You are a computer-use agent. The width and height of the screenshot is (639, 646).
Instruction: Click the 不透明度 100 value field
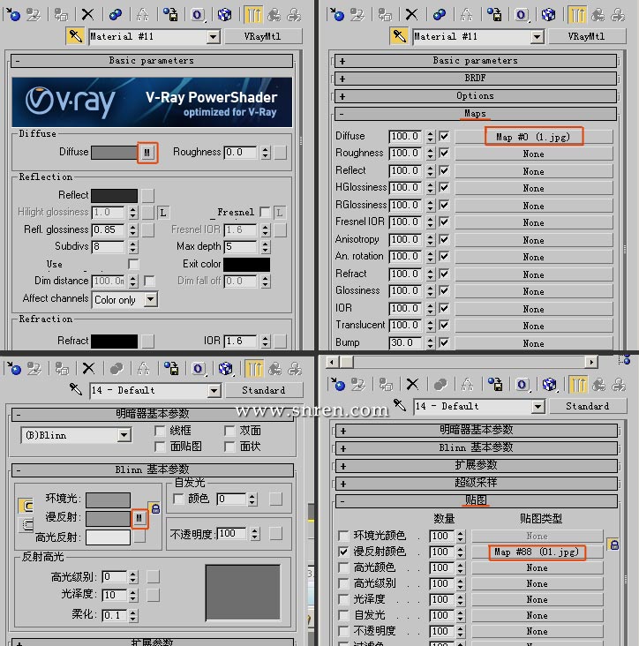pyautogui.click(x=231, y=534)
